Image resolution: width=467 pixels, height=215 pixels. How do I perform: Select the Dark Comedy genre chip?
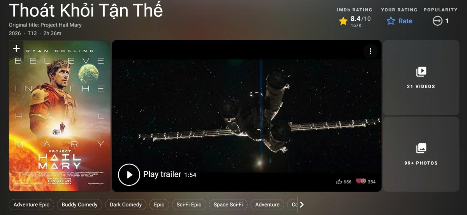126,204
